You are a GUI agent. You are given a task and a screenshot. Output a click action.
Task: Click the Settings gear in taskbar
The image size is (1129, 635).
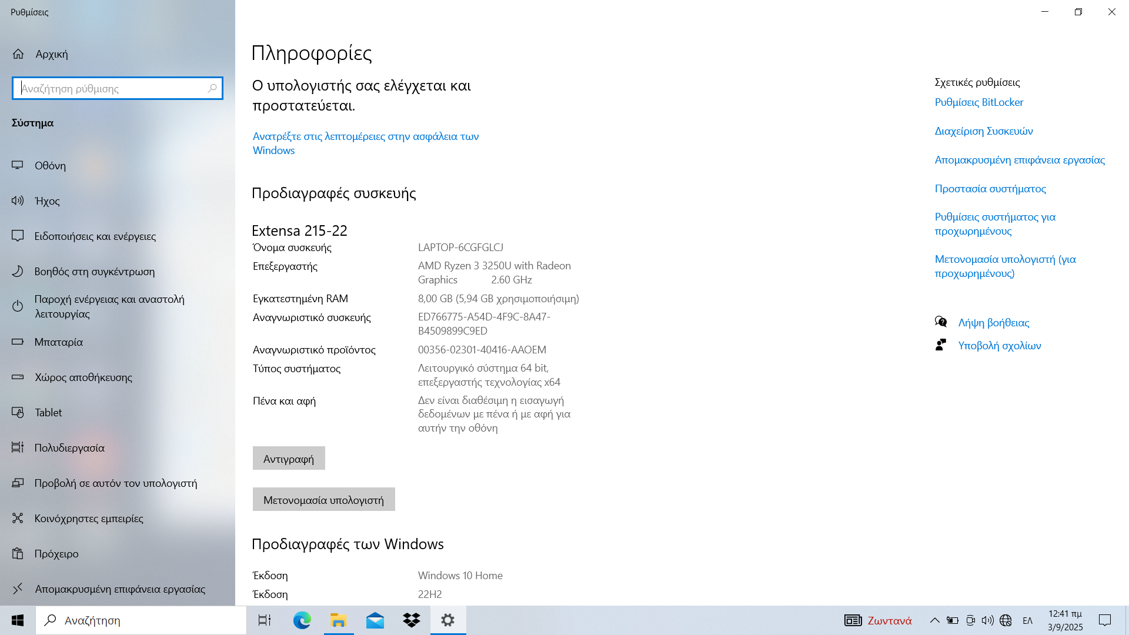point(448,620)
